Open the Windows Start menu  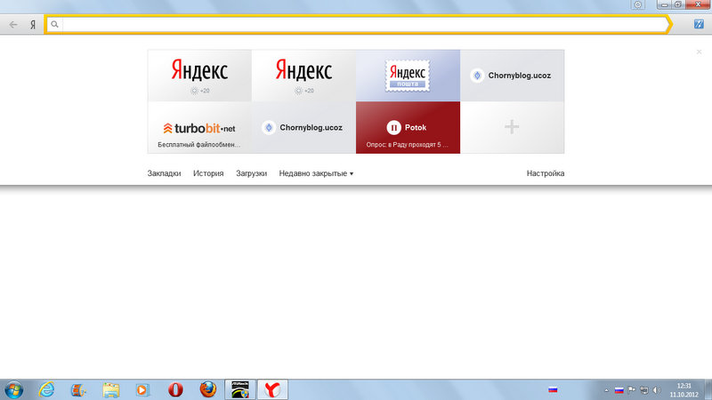13,389
